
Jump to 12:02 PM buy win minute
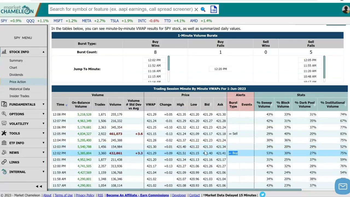[x=154, y=60]
